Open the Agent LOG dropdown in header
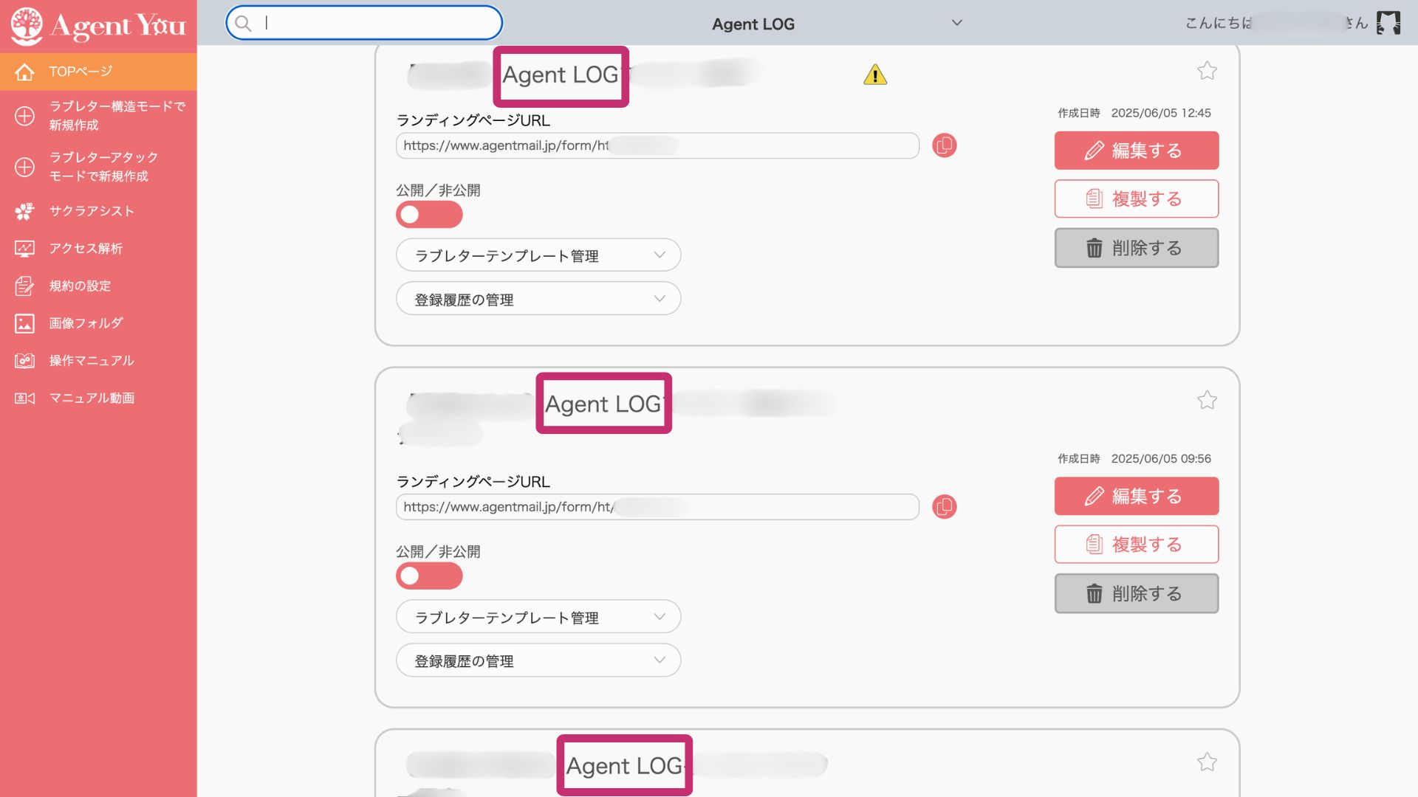Viewport: 1418px width, 797px height. [835, 24]
